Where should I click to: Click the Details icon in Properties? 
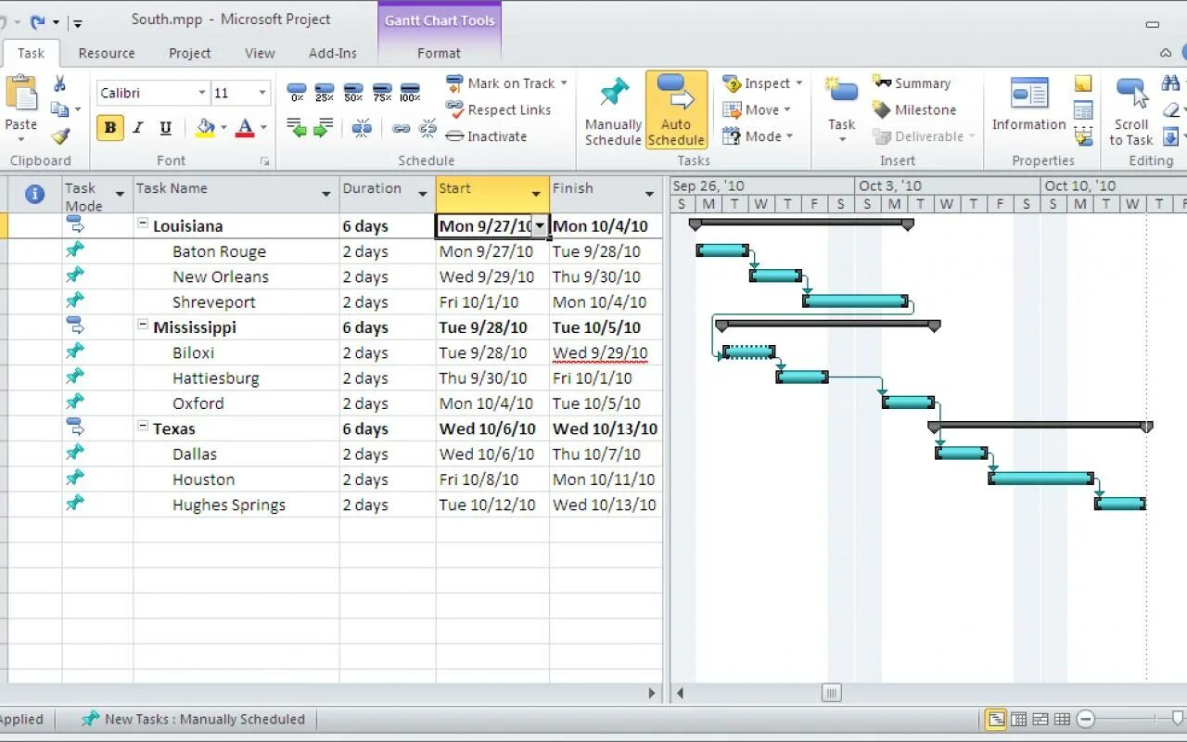[x=1083, y=110]
